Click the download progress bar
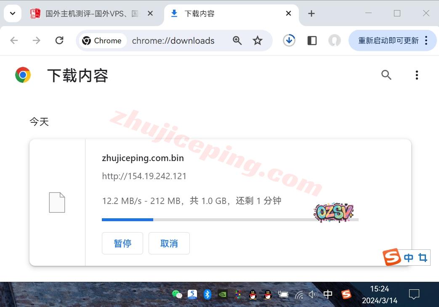 [230, 220]
